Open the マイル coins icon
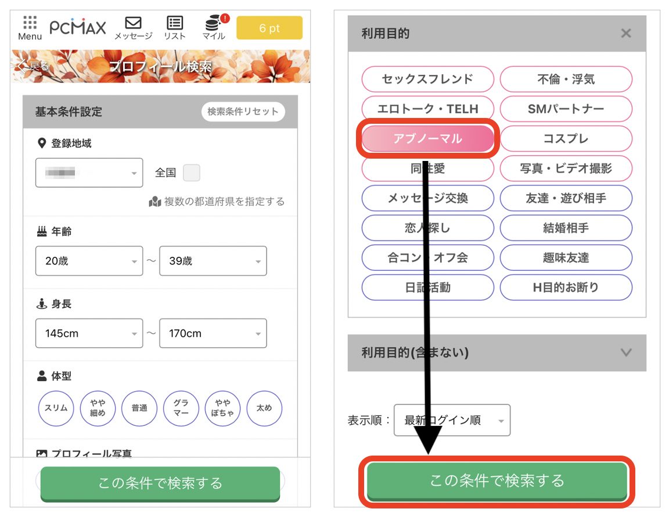This screenshot has height=516, width=669. click(214, 27)
